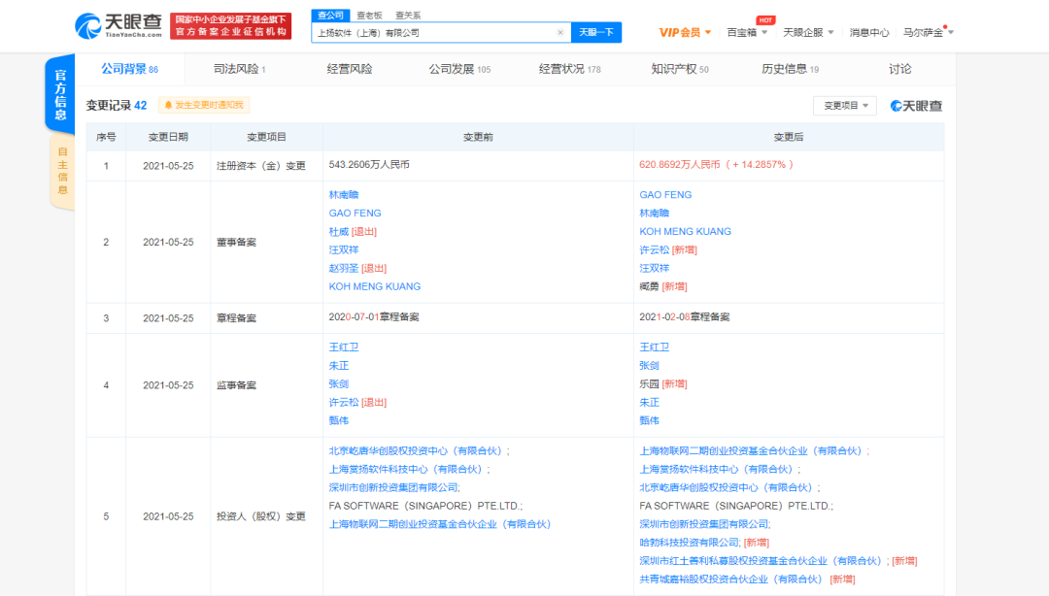This screenshot has width=1049, height=596.
Task: Switch to the 查老板 search tab
Action: coord(369,15)
